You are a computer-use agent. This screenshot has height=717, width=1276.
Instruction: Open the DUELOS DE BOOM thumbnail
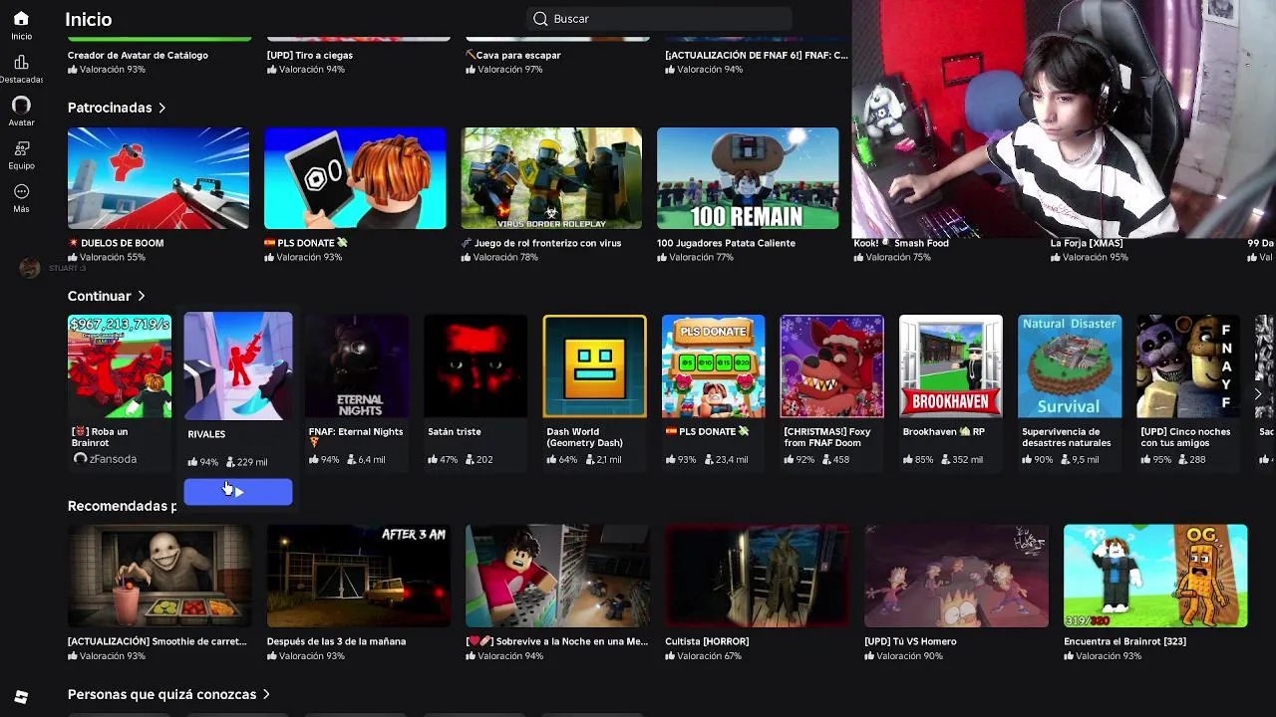click(159, 178)
